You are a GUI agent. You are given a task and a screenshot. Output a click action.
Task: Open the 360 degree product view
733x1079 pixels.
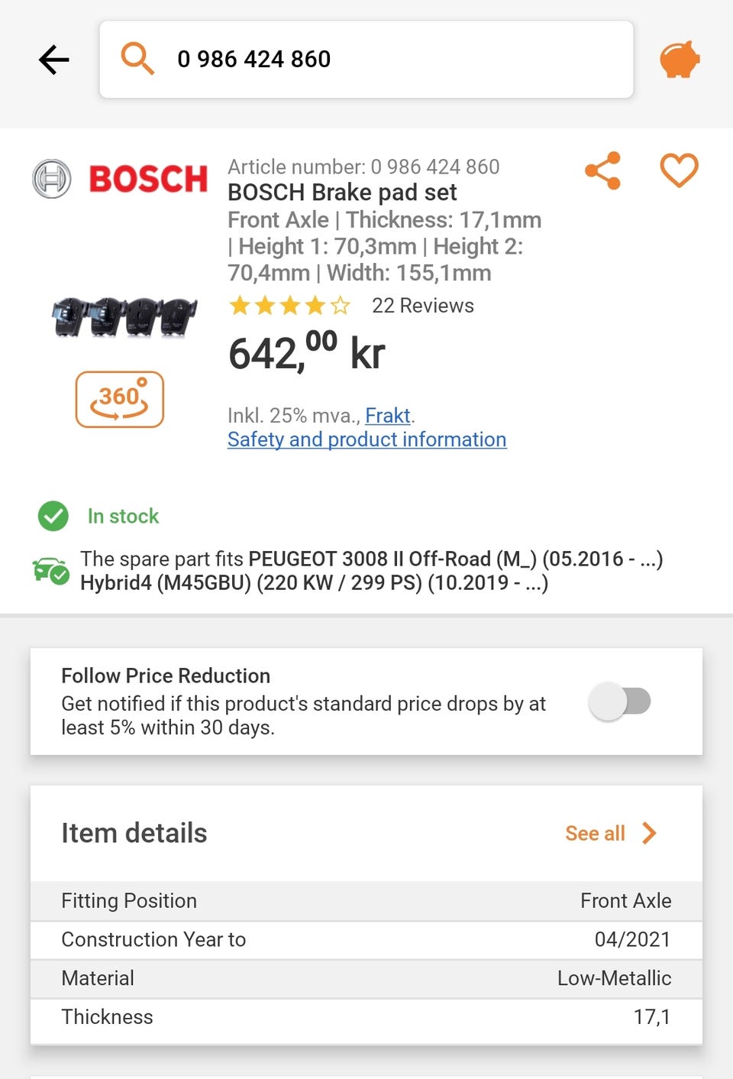click(119, 399)
